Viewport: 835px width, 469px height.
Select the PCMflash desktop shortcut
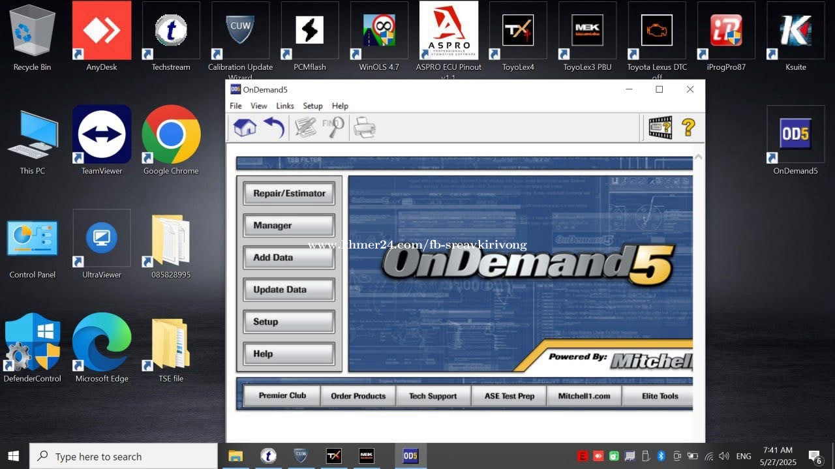(310, 38)
